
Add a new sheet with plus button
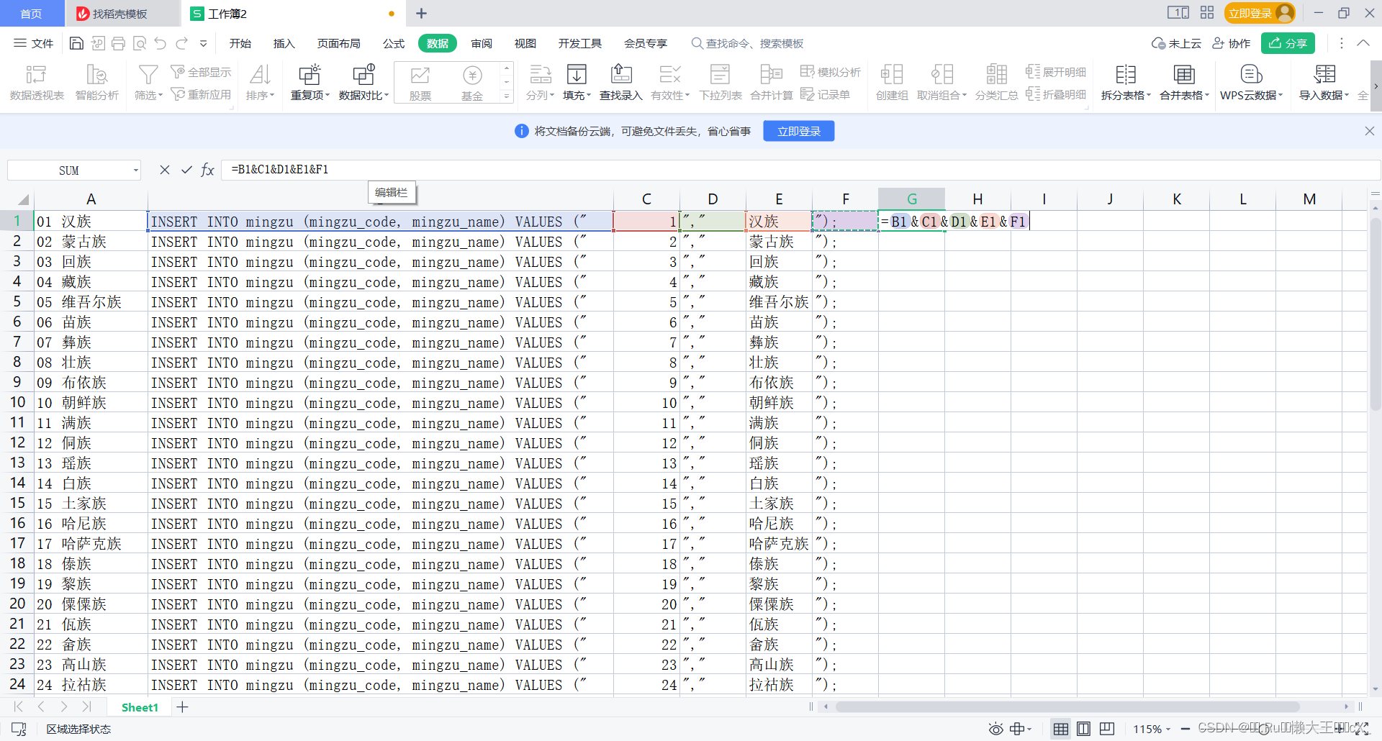[182, 707]
